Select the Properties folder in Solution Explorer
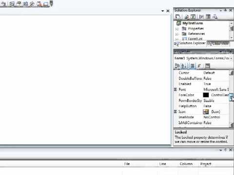 tap(195, 29)
